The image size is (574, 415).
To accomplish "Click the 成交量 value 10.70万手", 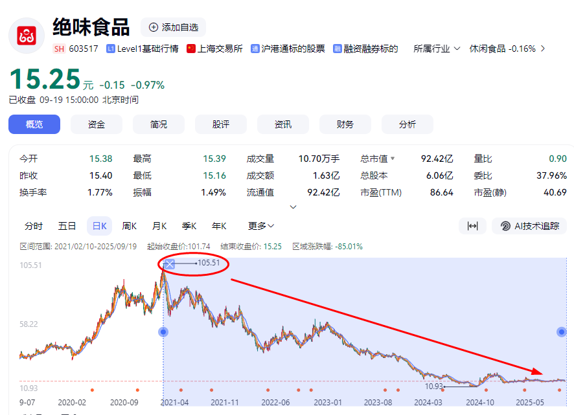I will point(319,159).
